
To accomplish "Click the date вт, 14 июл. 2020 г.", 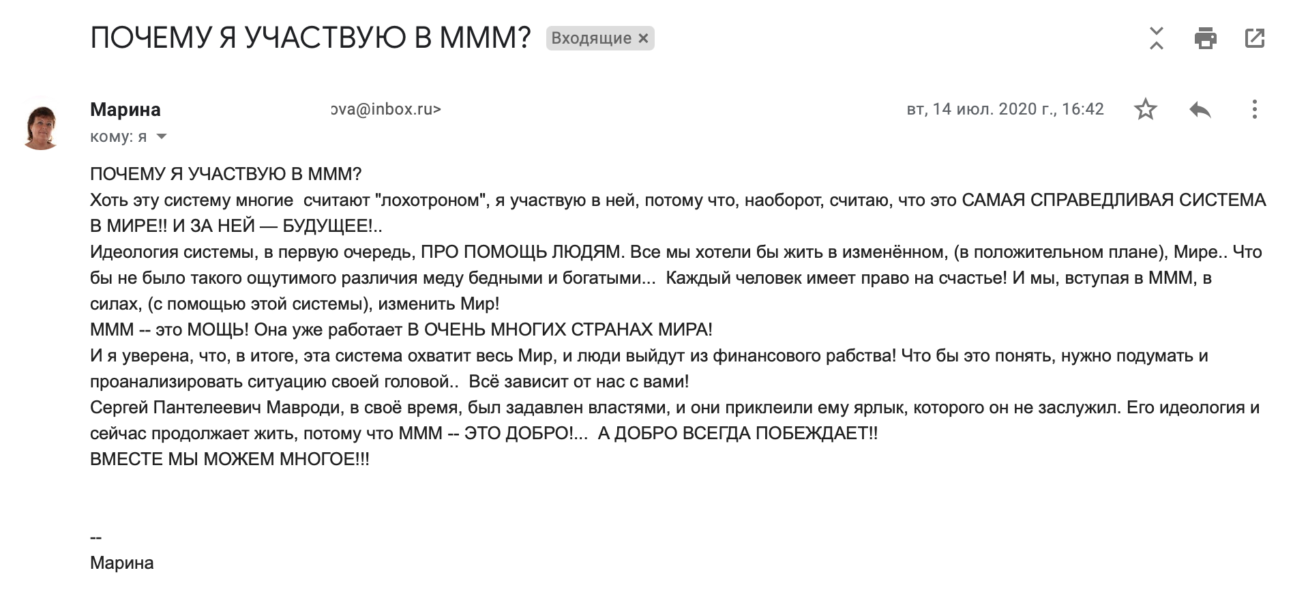I will [x=1005, y=109].
